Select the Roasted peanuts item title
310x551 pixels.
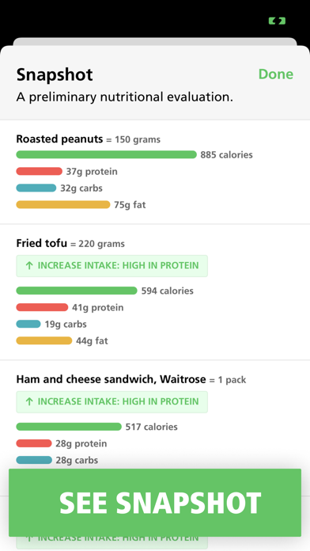(x=59, y=139)
